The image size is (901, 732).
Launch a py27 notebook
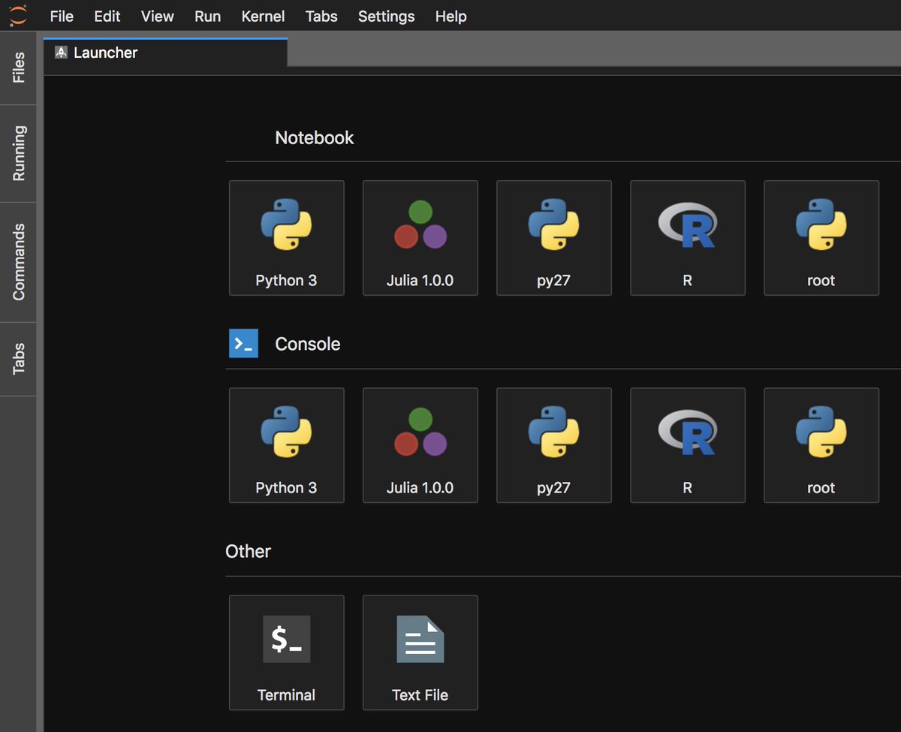553,238
